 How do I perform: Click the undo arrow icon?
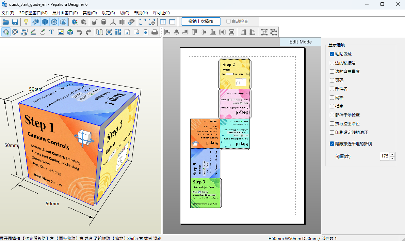click(79, 32)
